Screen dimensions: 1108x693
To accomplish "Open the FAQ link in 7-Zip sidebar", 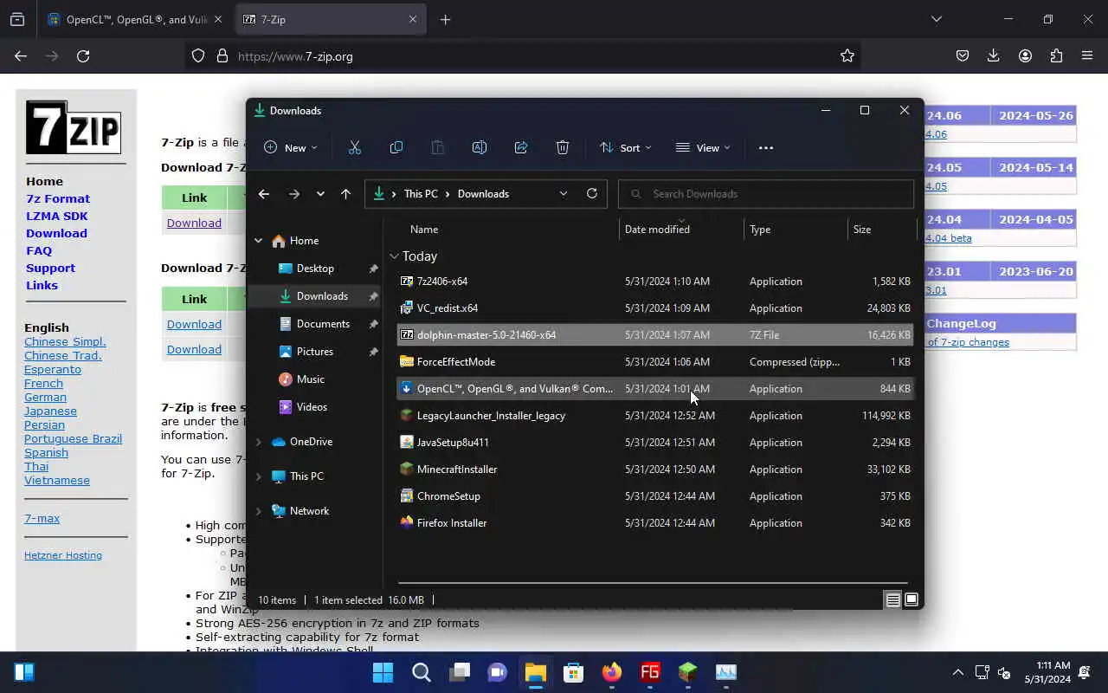I will (x=39, y=250).
